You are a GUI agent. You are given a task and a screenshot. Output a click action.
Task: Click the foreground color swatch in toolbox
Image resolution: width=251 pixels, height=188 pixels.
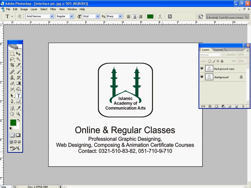point(13,123)
